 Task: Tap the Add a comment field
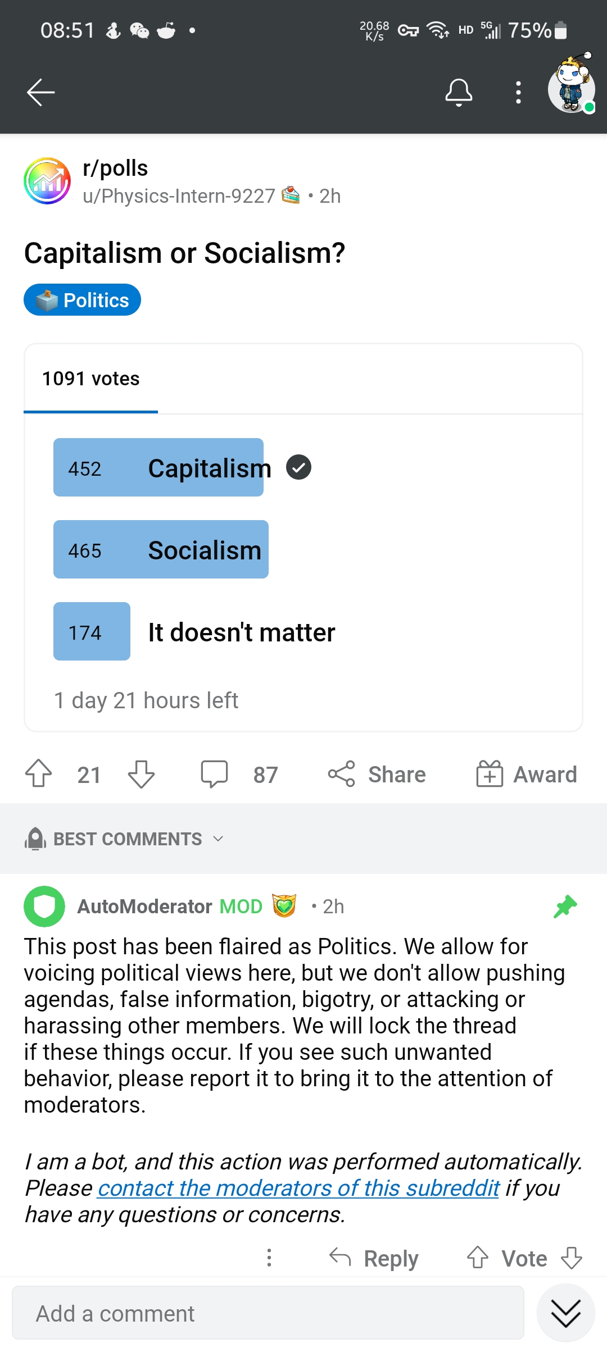pyautogui.click(x=268, y=1313)
